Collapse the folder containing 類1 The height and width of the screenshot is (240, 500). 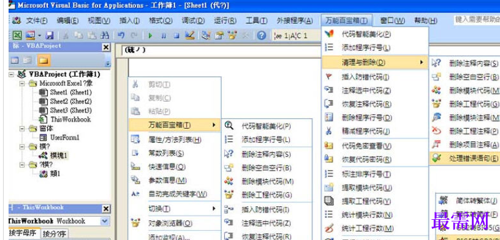pos(22,165)
